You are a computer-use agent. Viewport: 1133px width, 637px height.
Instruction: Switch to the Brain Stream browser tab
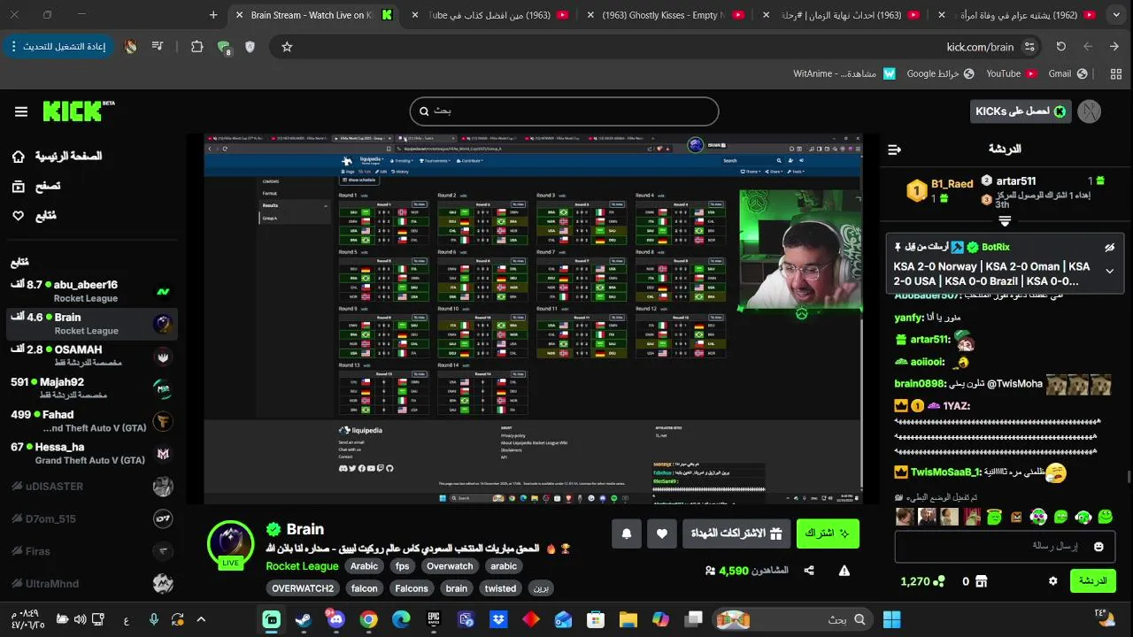[312, 15]
